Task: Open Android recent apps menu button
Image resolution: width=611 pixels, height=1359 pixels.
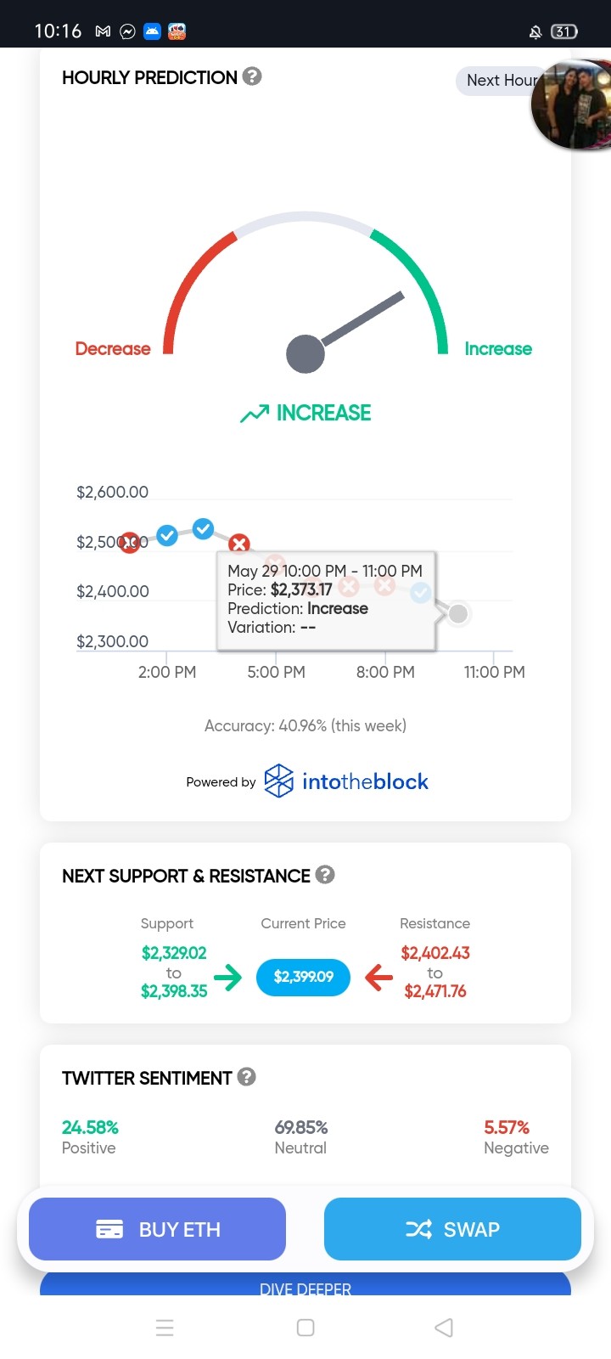Action: [x=165, y=1328]
